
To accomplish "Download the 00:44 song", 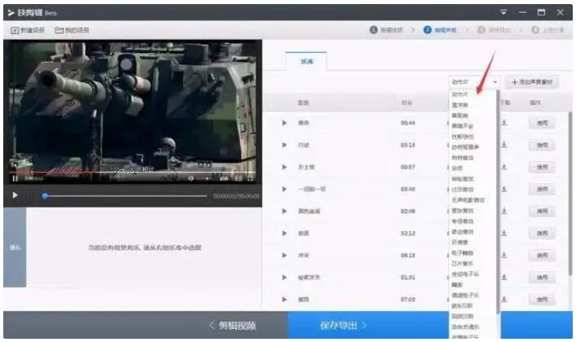I will point(504,123).
